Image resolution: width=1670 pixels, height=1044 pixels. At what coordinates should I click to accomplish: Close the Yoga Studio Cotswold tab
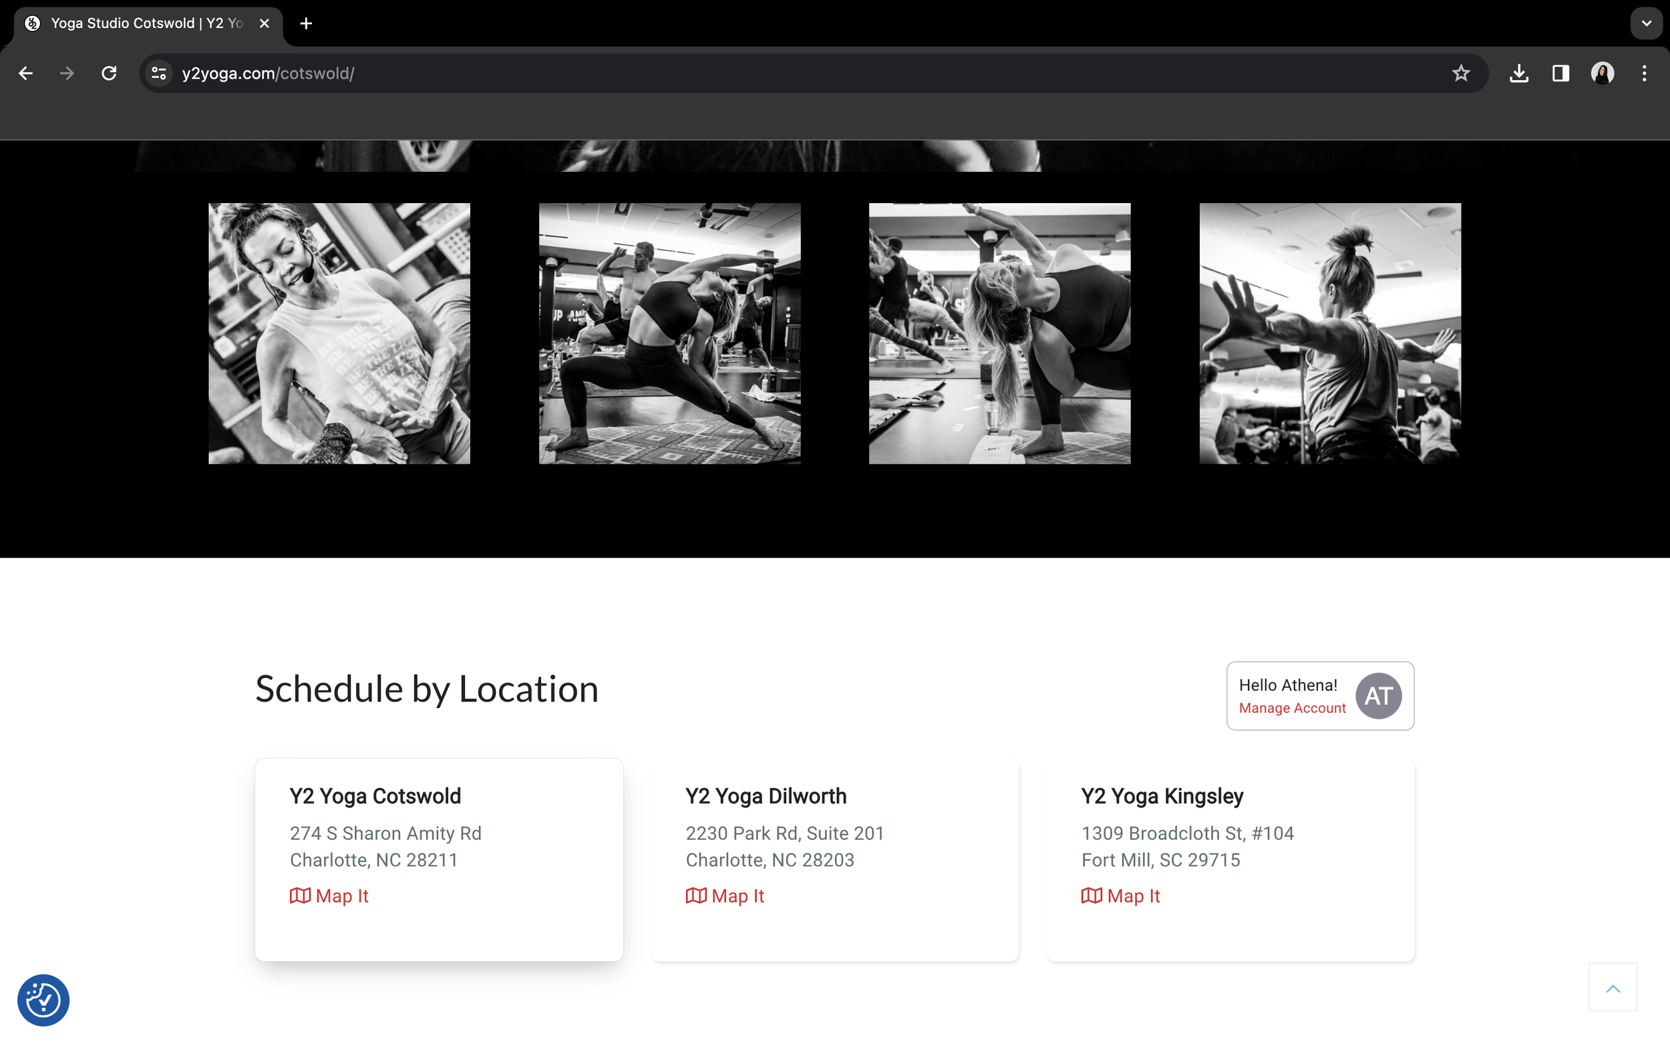265,23
